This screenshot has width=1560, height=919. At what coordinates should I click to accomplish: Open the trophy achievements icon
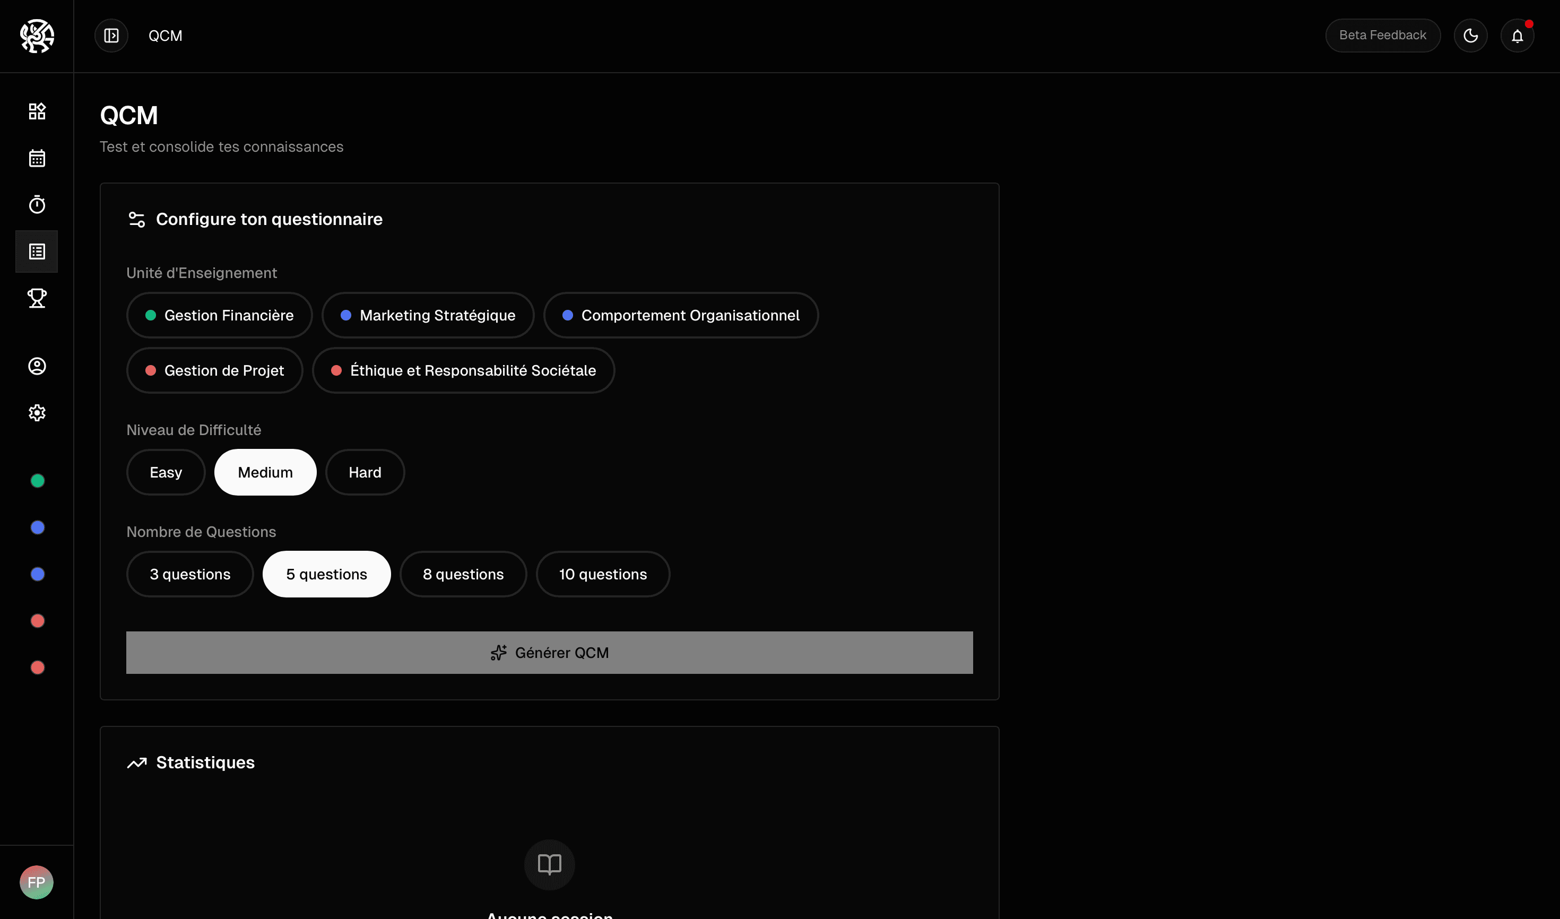point(37,299)
